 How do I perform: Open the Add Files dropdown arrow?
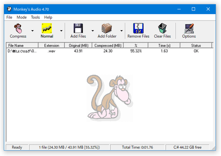93,31
